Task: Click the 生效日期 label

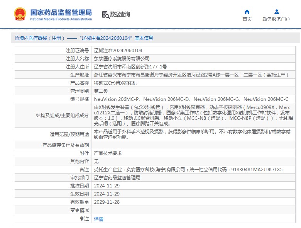Action: (79, 194)
